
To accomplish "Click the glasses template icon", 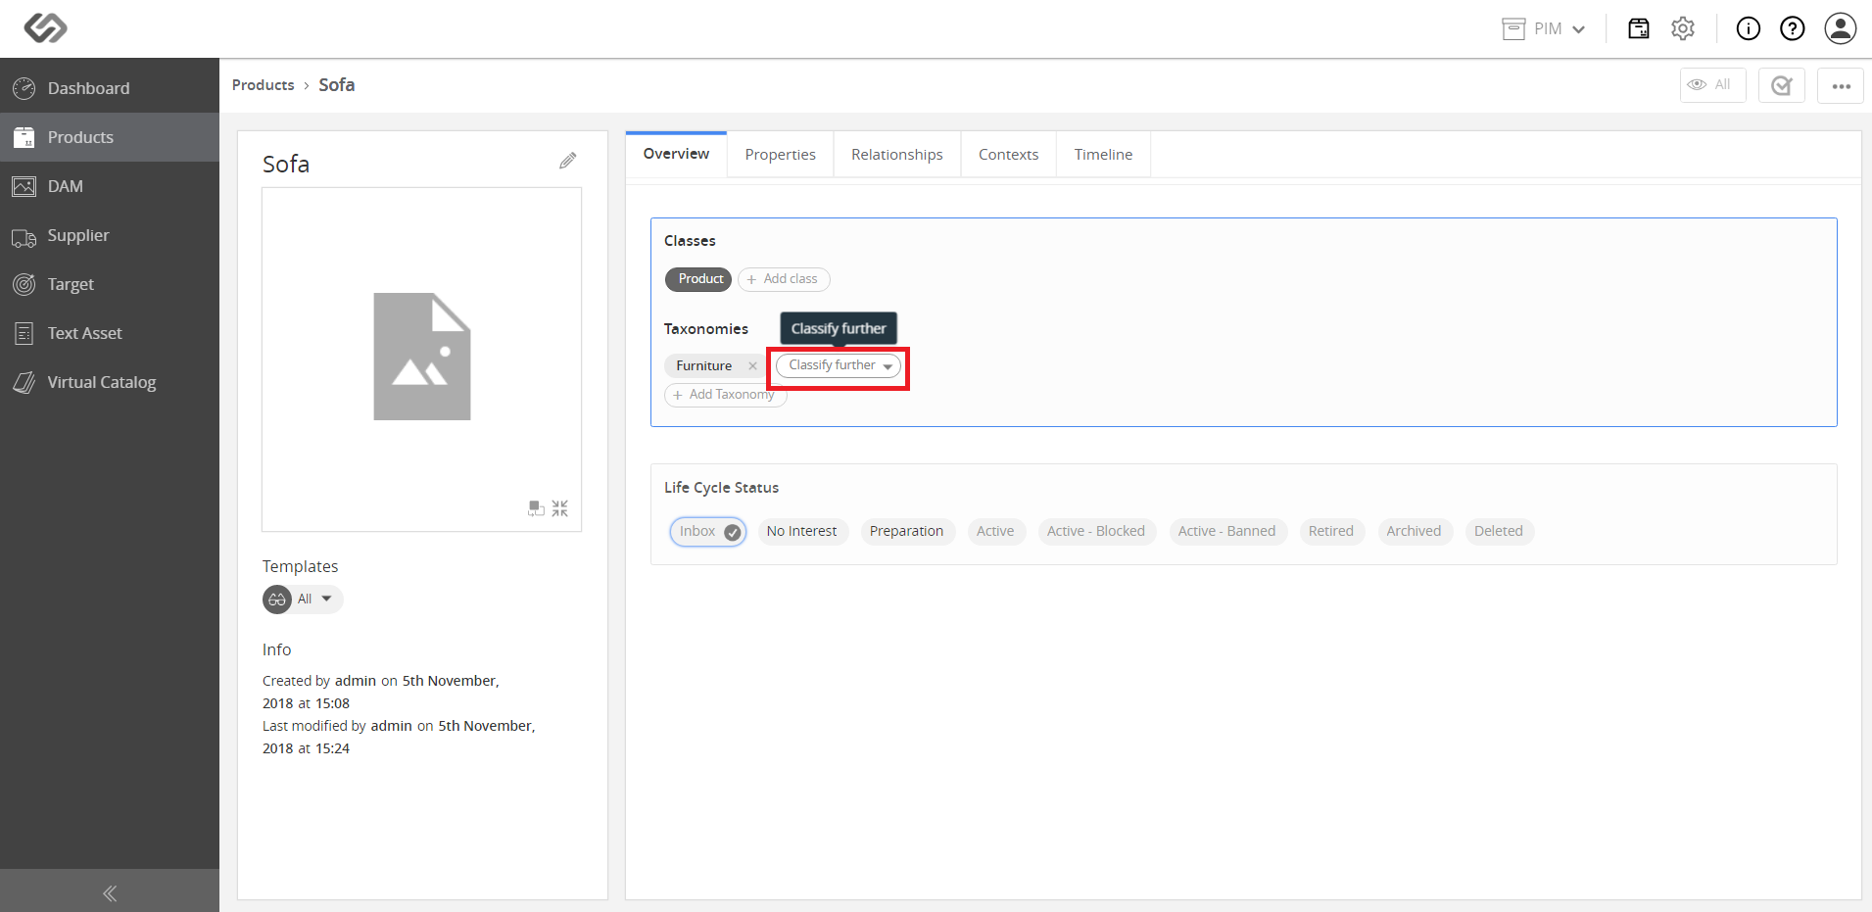I will 277,599.
